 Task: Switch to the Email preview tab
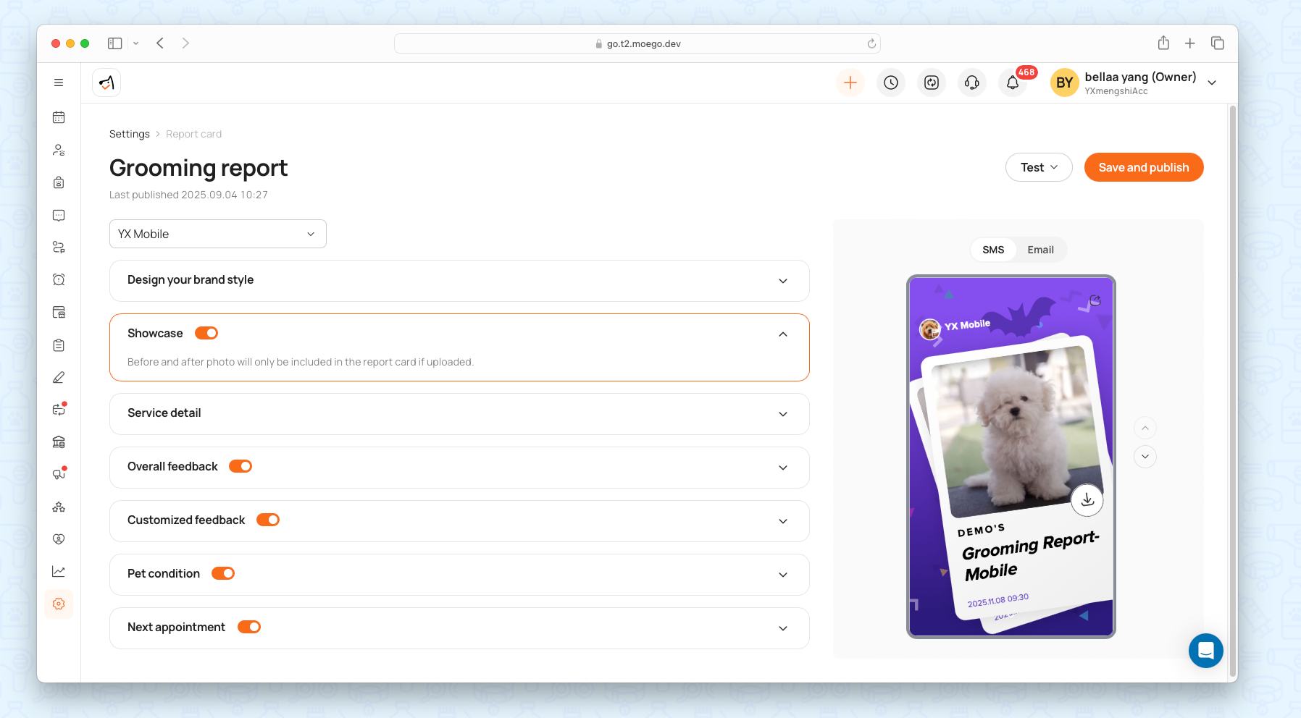click(1040, 250)
